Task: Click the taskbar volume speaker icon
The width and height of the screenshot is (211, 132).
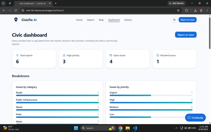Action: coord(186,128)
